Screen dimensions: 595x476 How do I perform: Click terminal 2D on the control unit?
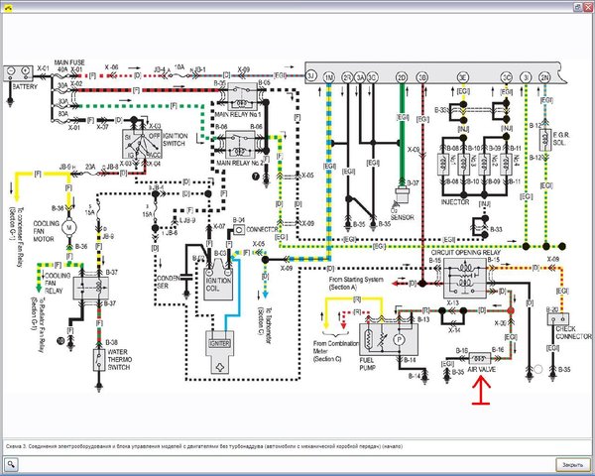click(402, 77)
